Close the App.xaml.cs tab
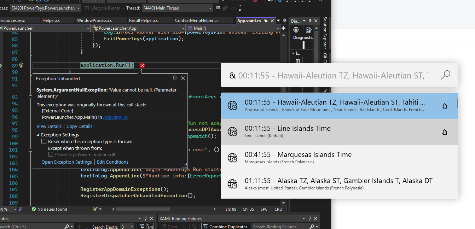This screenshot has height=229, width=475. (x=272, y=21)
